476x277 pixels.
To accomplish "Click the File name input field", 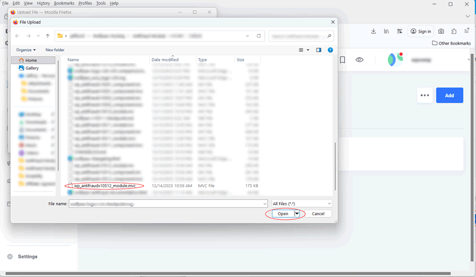I will pos(167,203).
